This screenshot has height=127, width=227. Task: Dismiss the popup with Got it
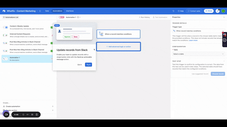pos(79,65)
